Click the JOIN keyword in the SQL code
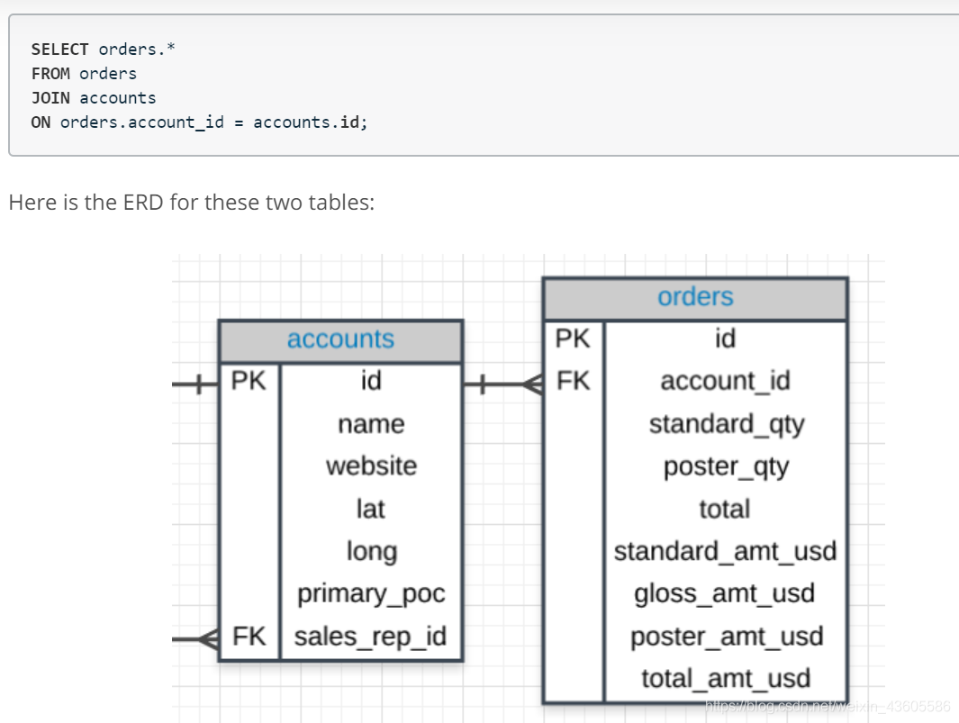The height and width of the screenshot is (723, 959). click(x=50, y=98)
